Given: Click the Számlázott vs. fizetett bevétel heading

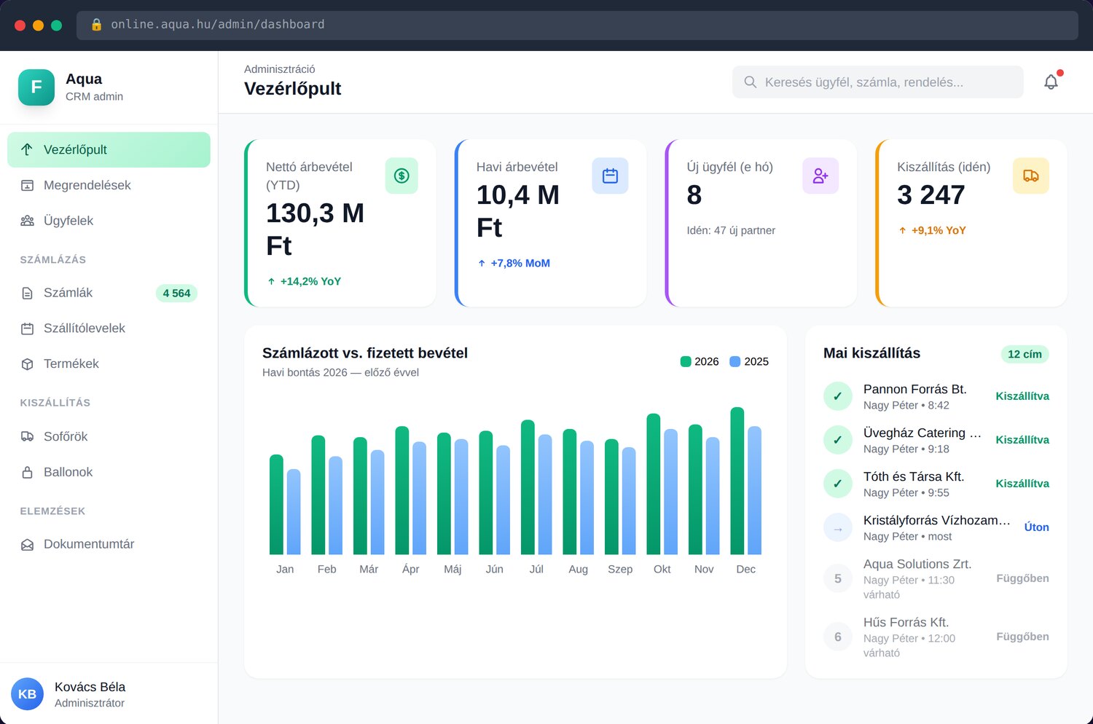Looking at the screenshot, I should (x=365, y=353).
